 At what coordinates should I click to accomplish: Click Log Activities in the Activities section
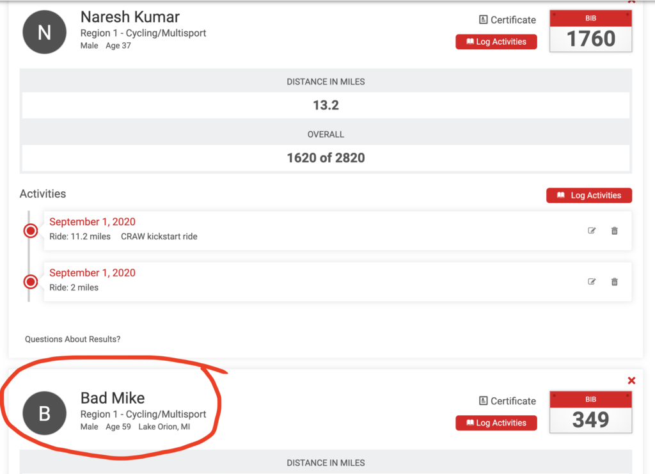tap(589, 196)
